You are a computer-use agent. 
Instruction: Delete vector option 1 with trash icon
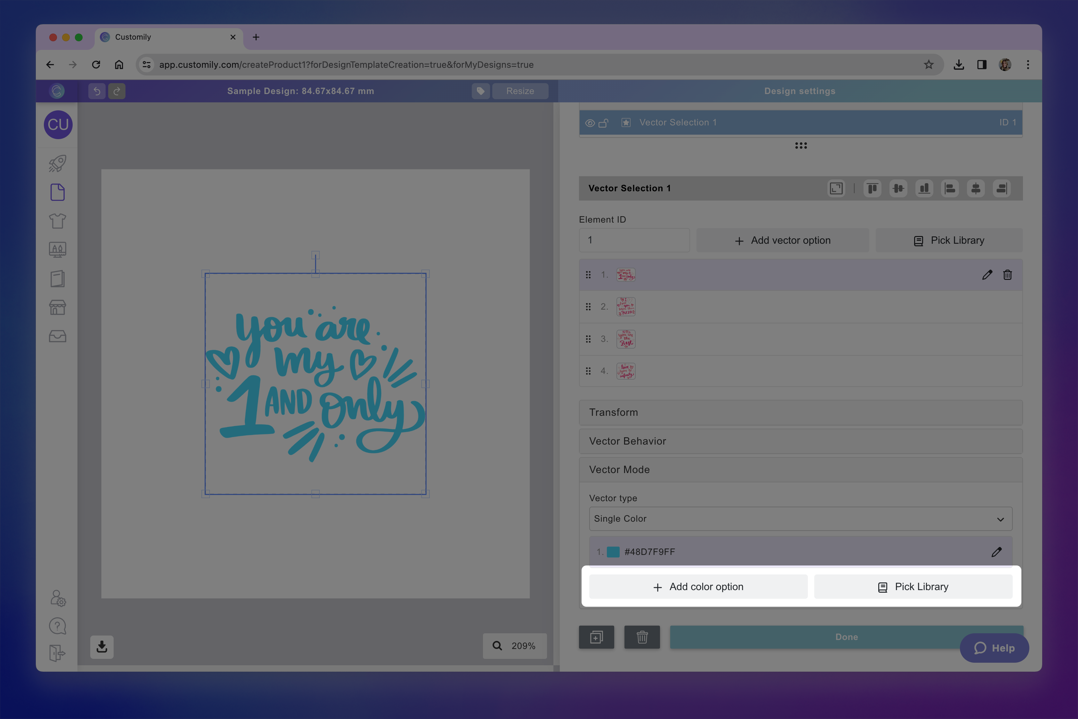(1007, 275)
